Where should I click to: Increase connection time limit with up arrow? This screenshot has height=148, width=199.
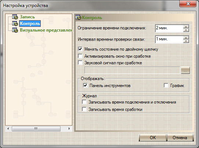tap(186, 27)
